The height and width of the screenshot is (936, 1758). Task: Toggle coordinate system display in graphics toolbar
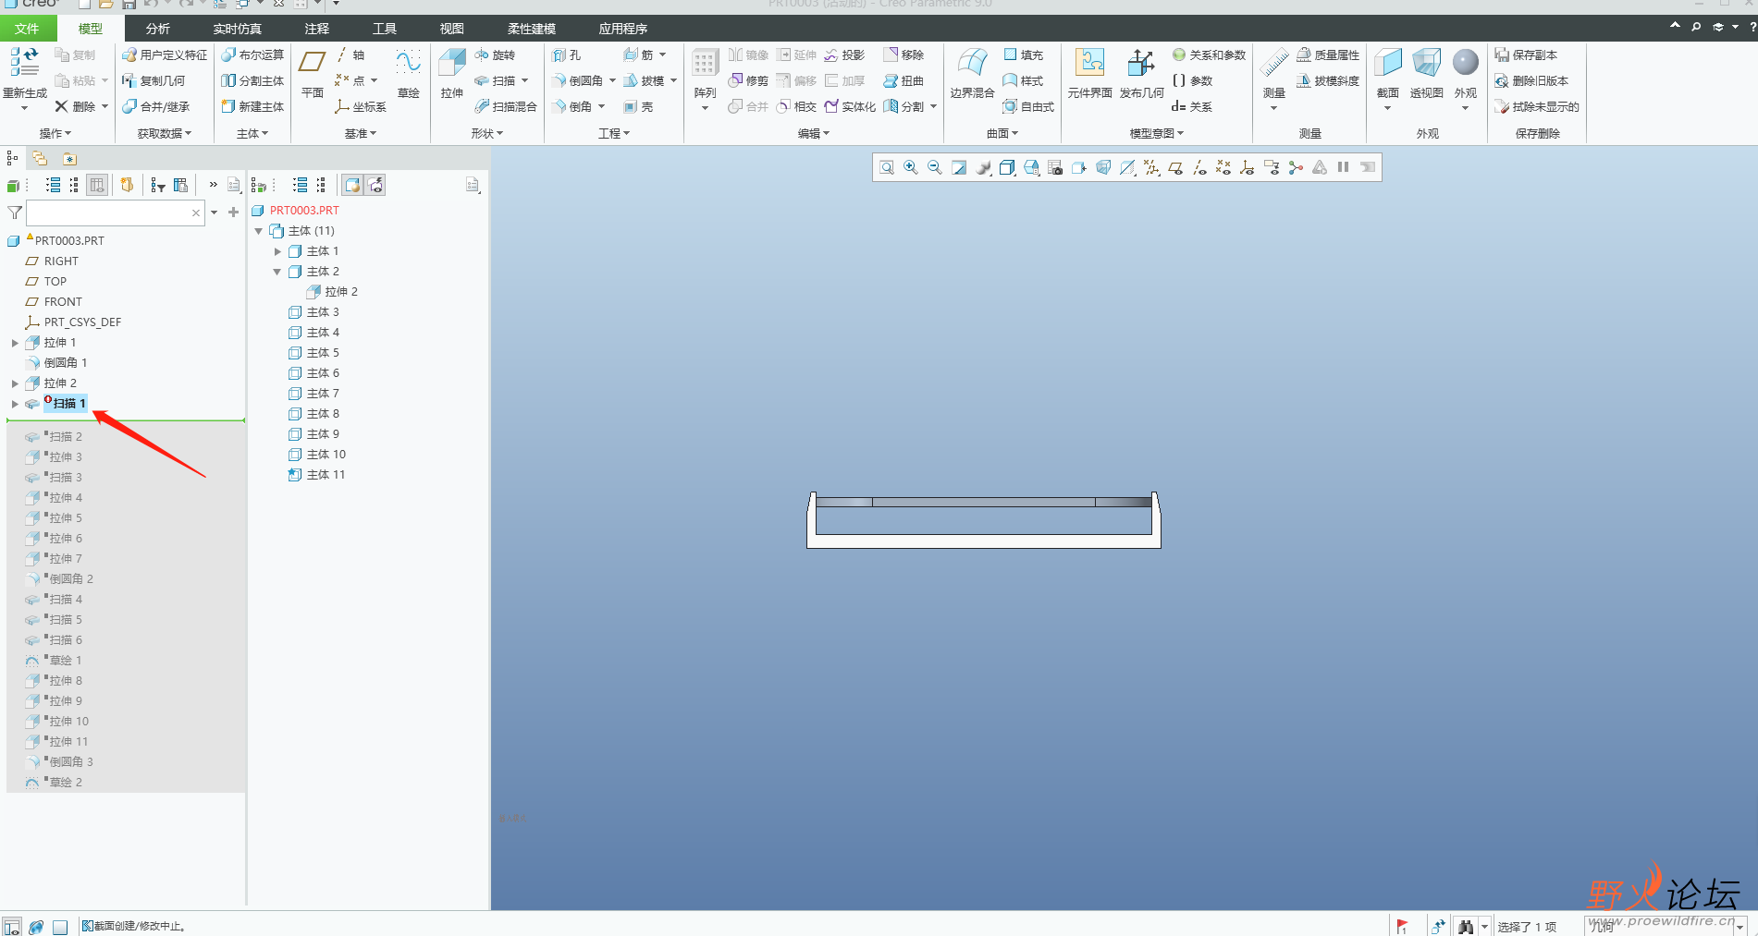pyautogui.click(x=1248, y=167)
